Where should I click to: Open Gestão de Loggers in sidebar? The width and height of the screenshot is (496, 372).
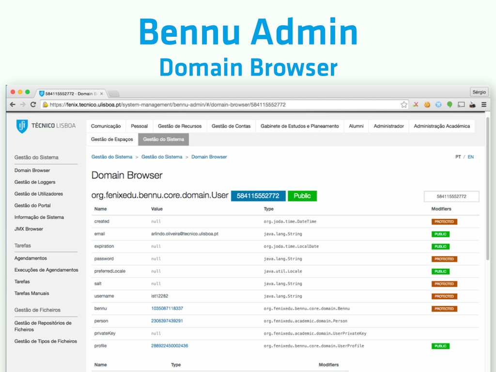click(35, 182)
